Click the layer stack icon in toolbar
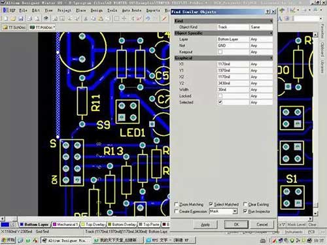Screen dimensions: 327x245 click(x=46, y=19)
